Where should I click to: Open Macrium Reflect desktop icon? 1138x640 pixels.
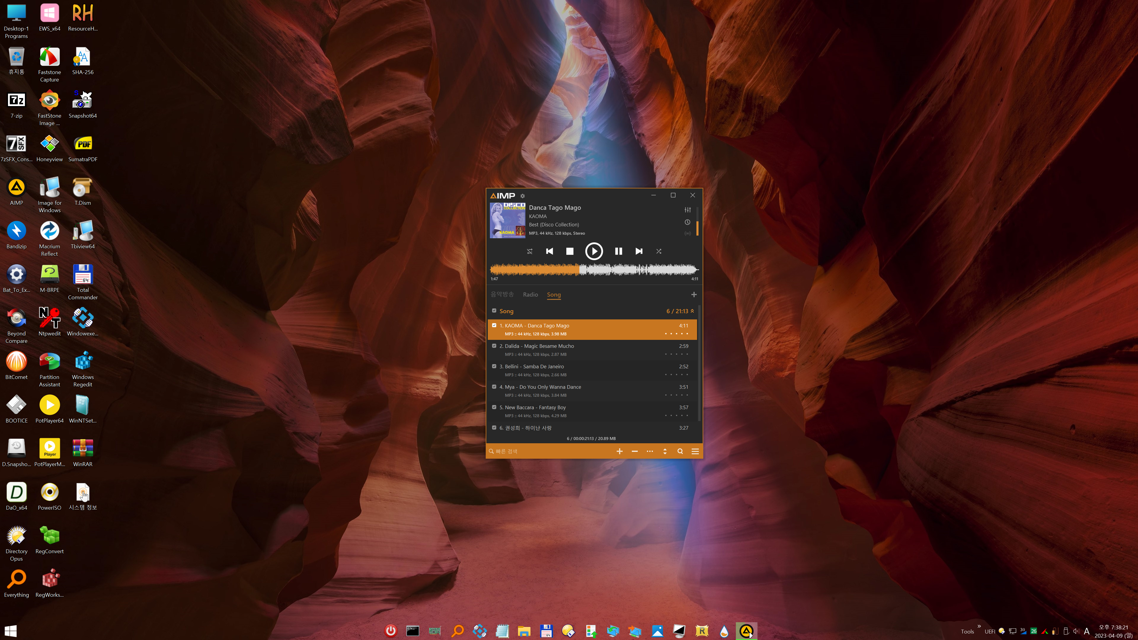pos(49,239)
